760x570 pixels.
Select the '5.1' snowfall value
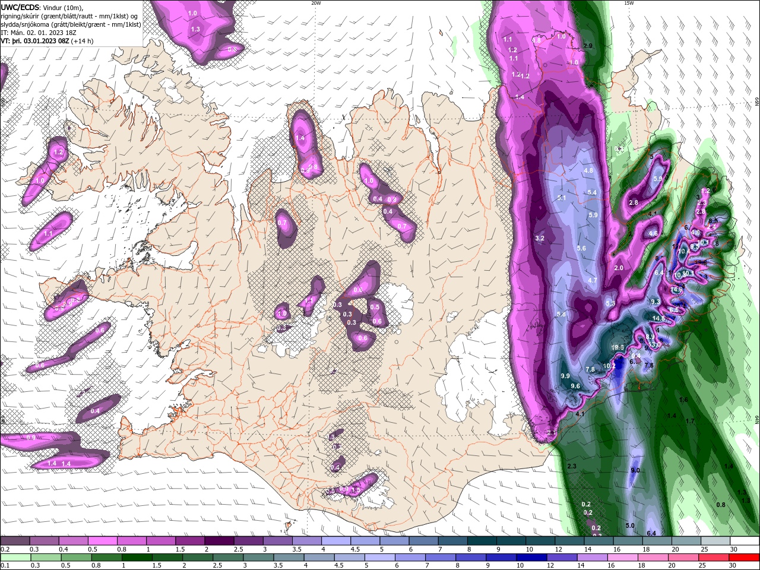(562, 198)
